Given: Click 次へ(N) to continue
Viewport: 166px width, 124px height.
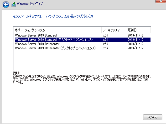Looking at the screenshot, I should click(x=153, y=117).
